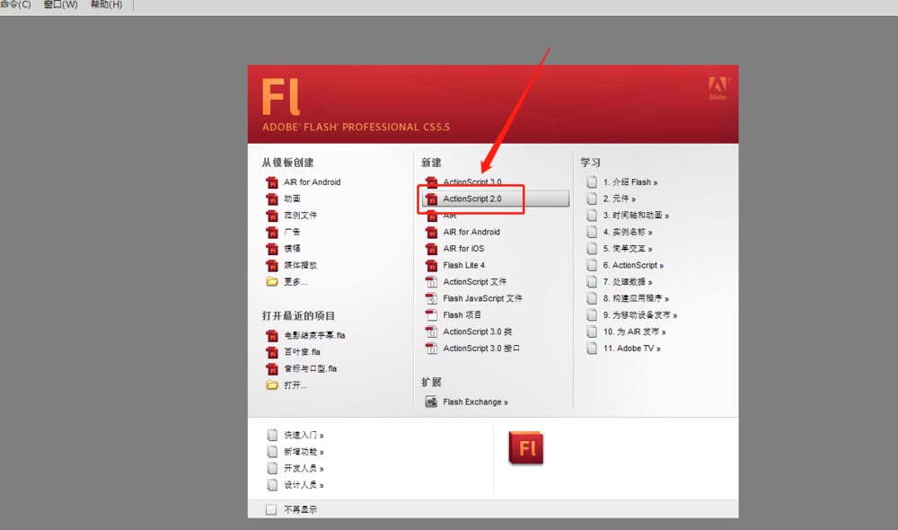Tick the 不再显示 checkbox
Screen dimensions: 898x530
(x=271, y=509)
